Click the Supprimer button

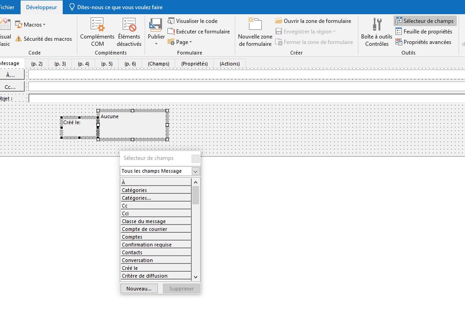[181, 289]
